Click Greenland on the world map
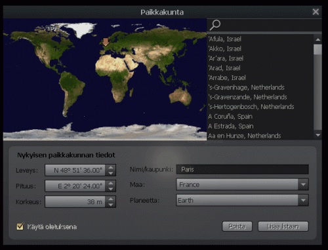 point(82,30)
